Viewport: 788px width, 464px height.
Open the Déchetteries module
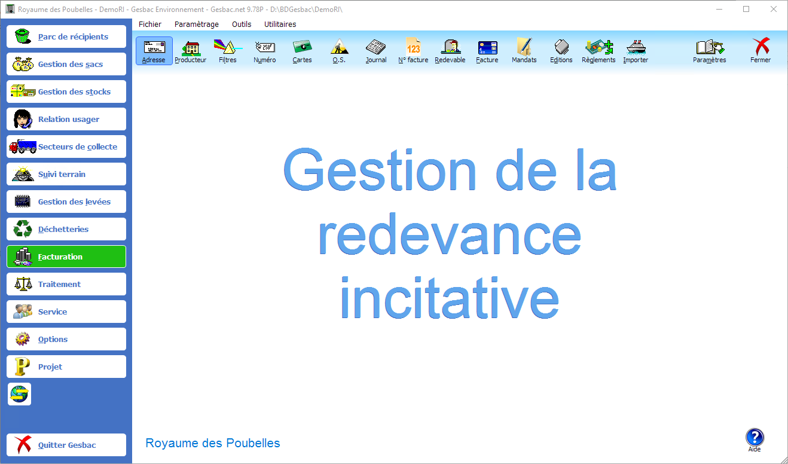(66, 229)
